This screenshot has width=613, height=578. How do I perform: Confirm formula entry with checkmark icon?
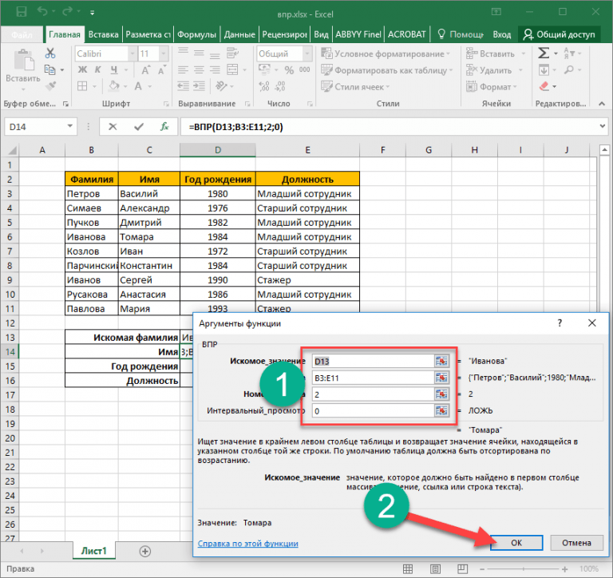[138, 126]
